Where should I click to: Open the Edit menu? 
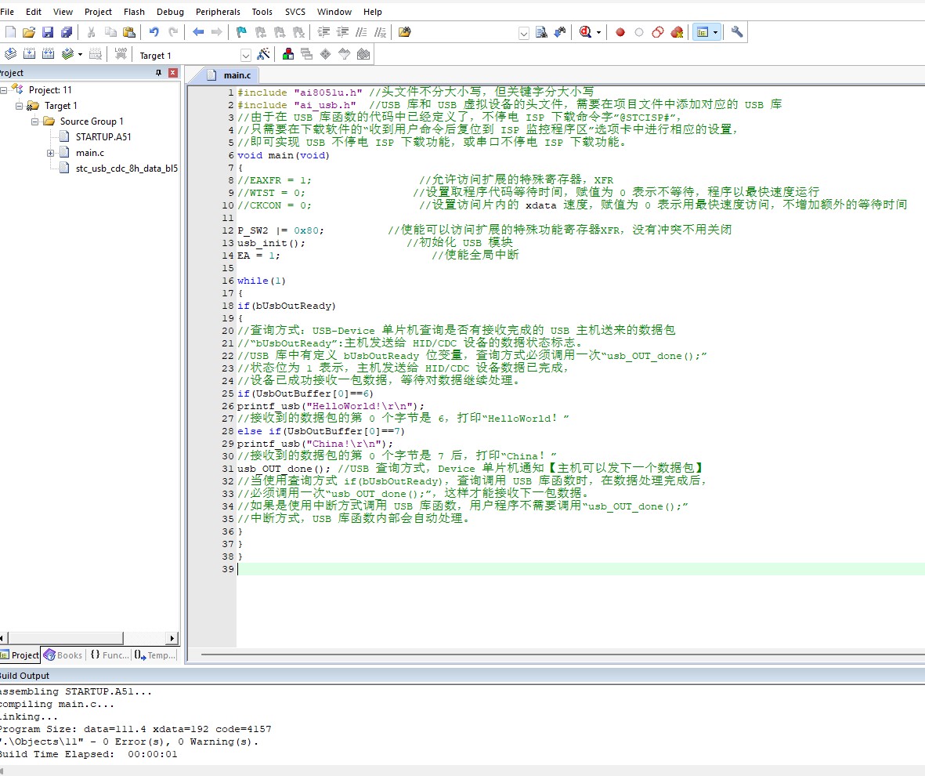[34, 12]
